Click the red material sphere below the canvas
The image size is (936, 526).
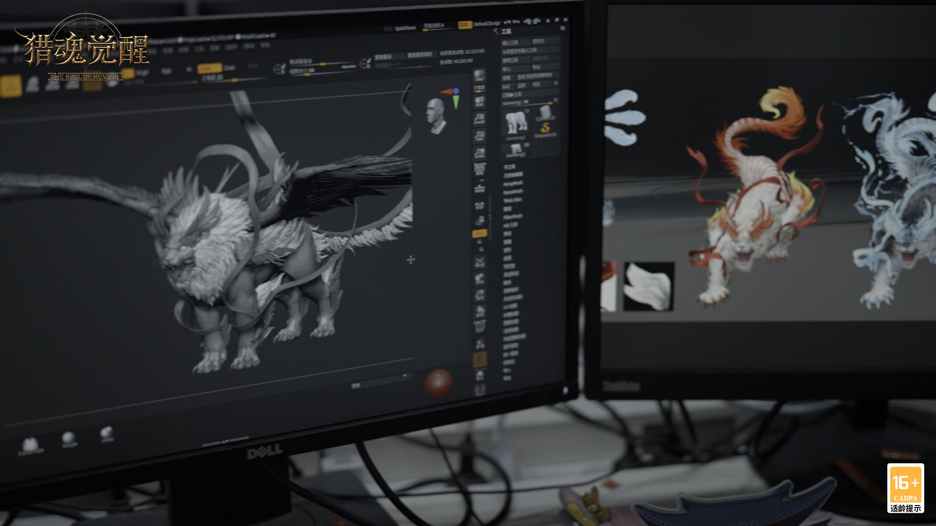[438, 383]
